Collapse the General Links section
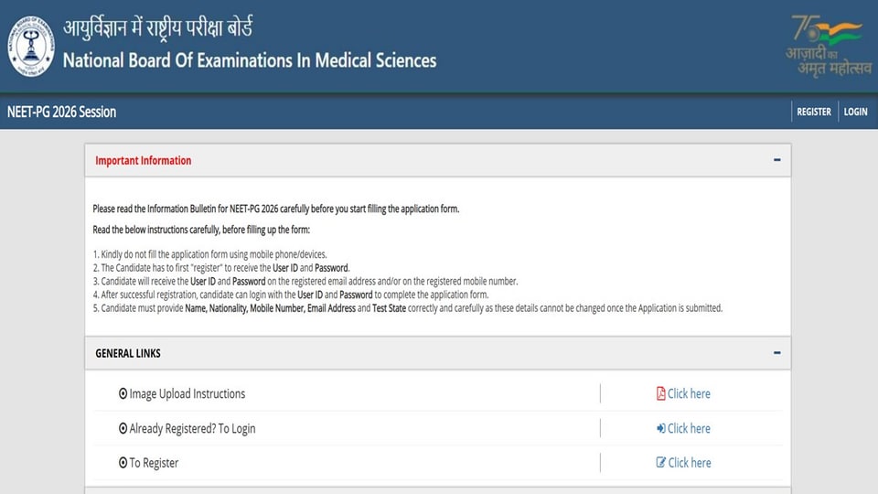The height and width of the screenshot is (494, 878). click(776, 352)
